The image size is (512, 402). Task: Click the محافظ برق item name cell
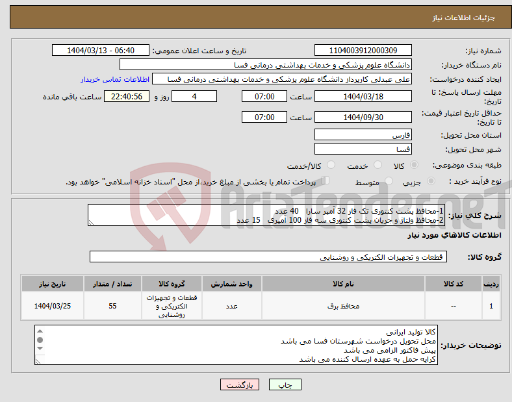(x=343, y=306)
